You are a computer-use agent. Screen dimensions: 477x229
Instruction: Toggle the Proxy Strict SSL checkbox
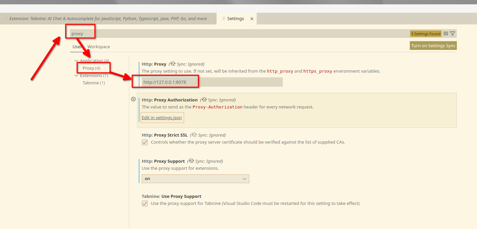[x=145, y=142]
